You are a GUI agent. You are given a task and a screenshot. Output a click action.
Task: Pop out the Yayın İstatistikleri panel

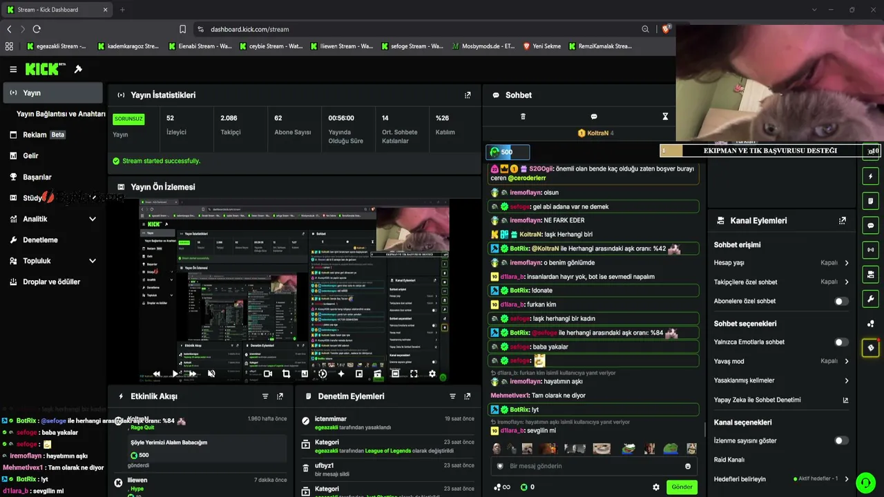click(468, 95)
